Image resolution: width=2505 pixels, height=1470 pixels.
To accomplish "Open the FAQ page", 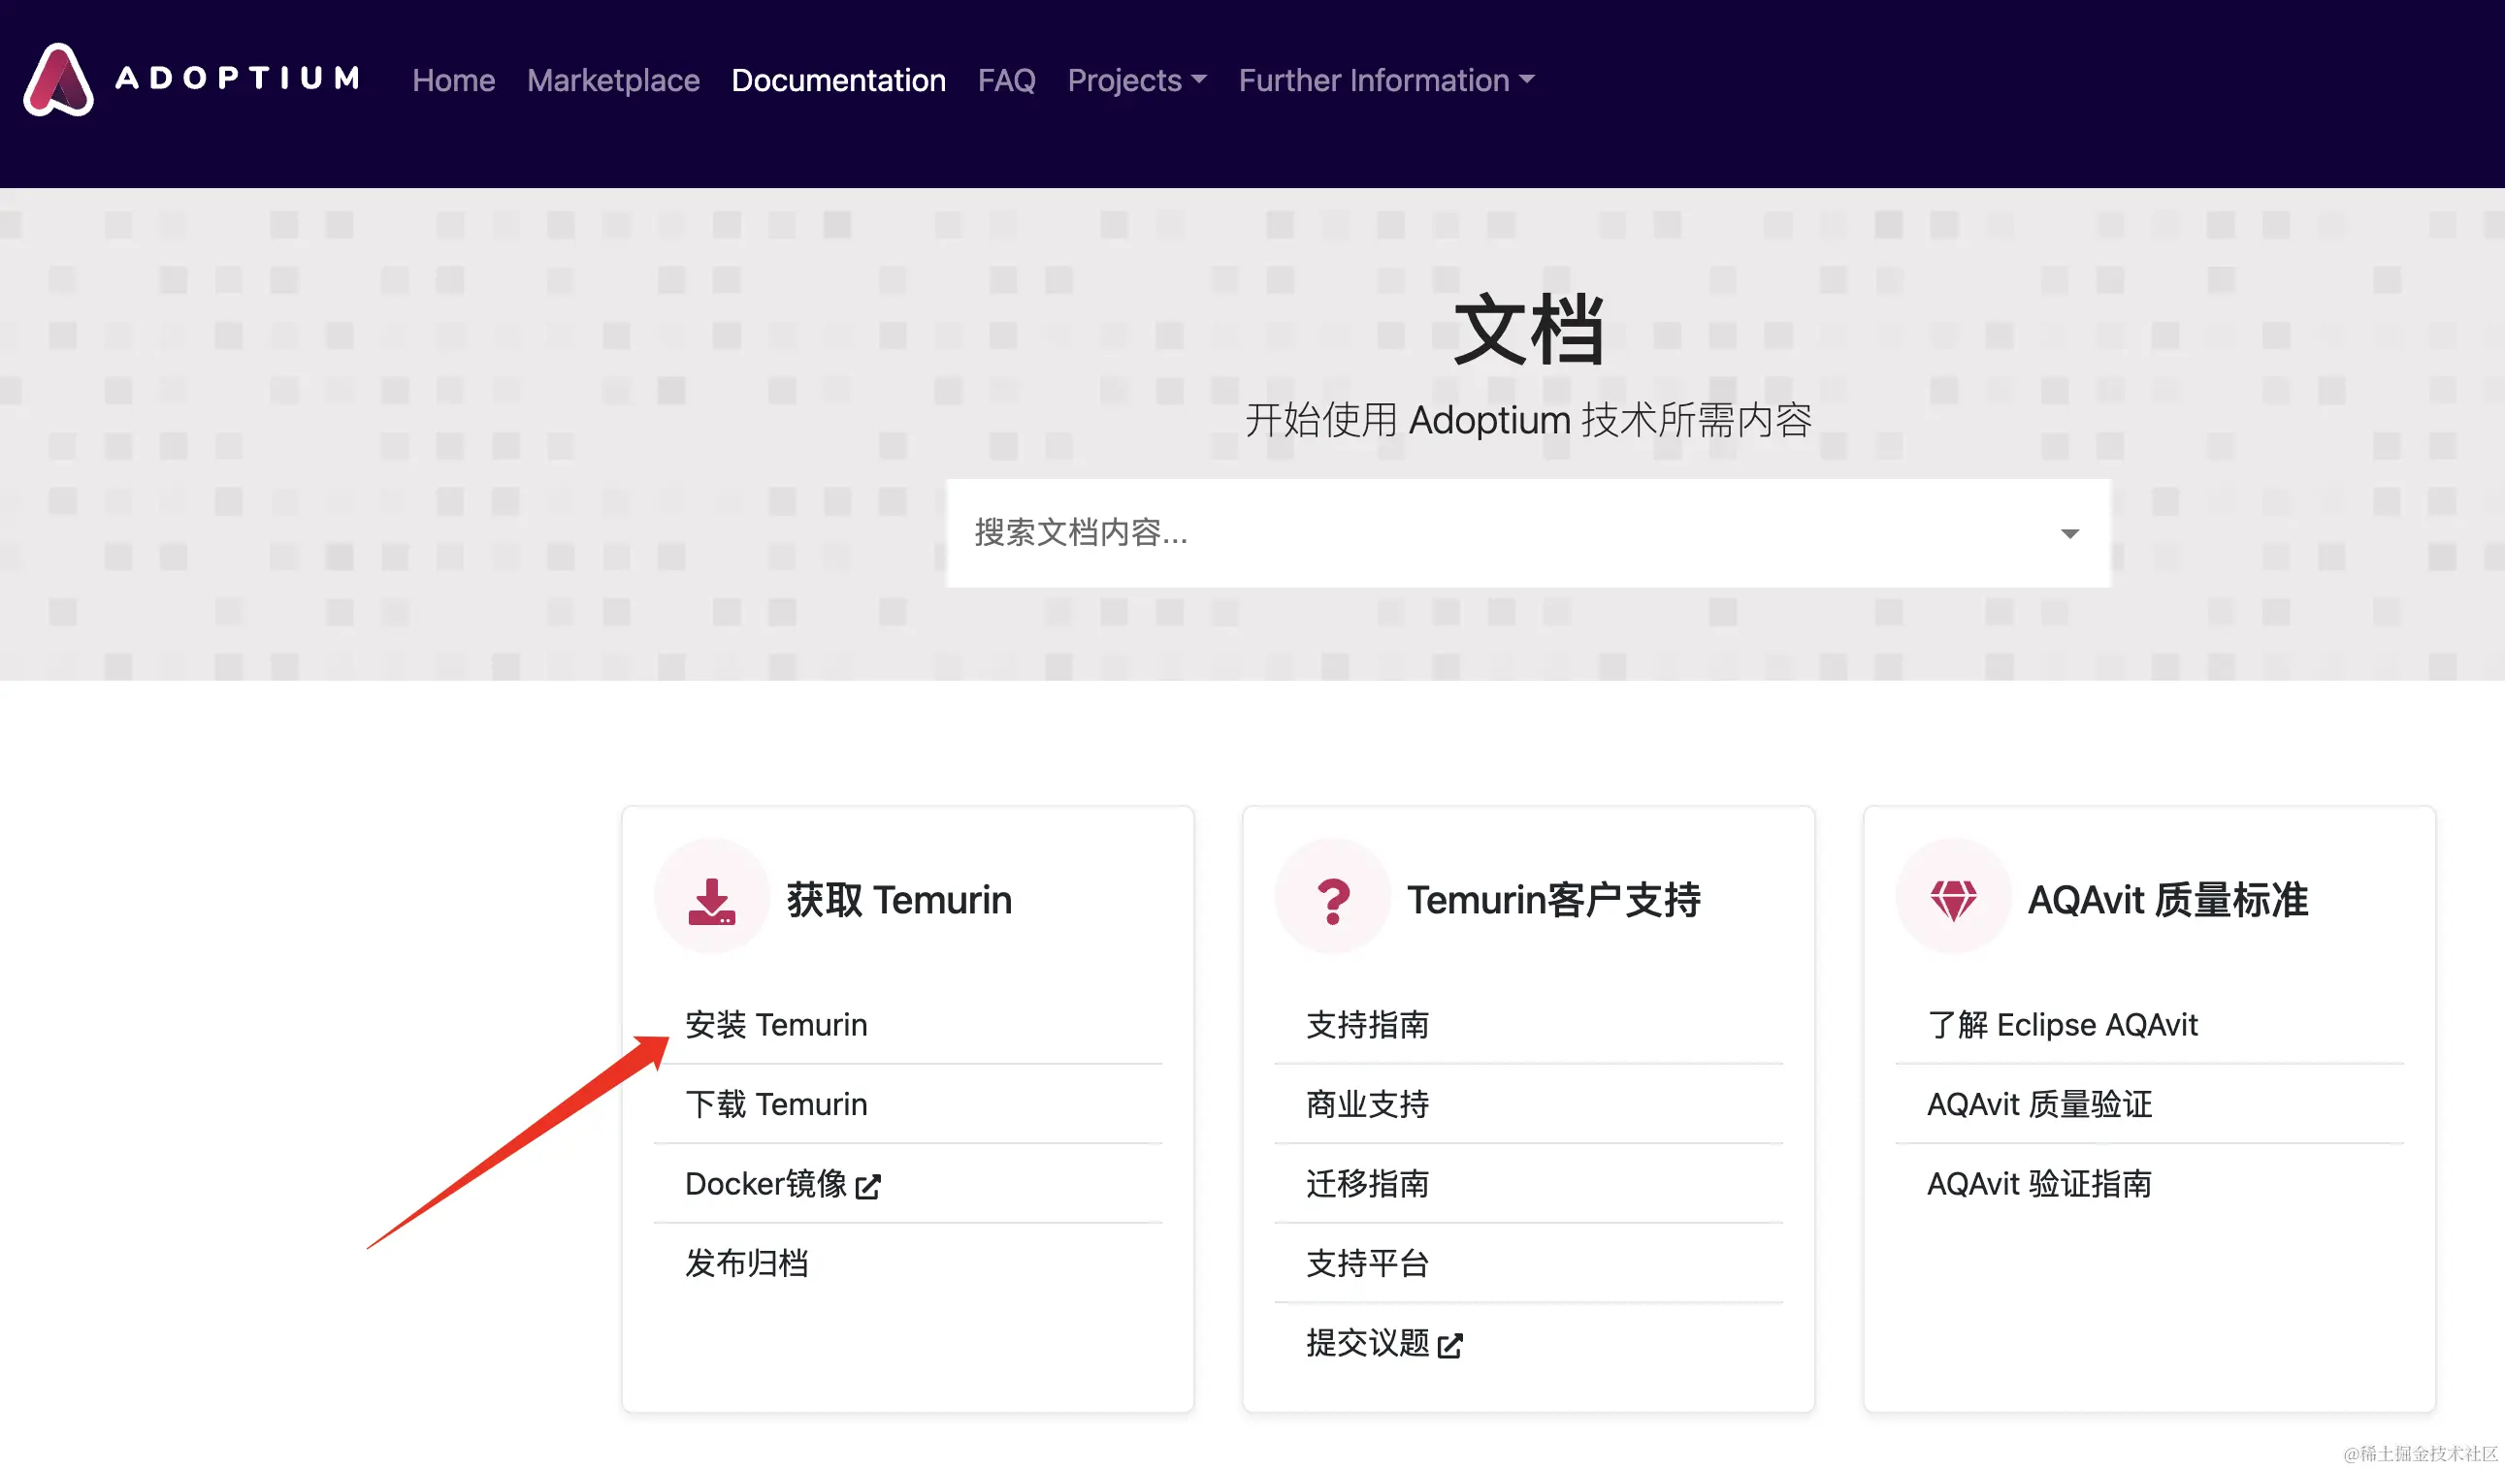I will tap(1006, 80).
